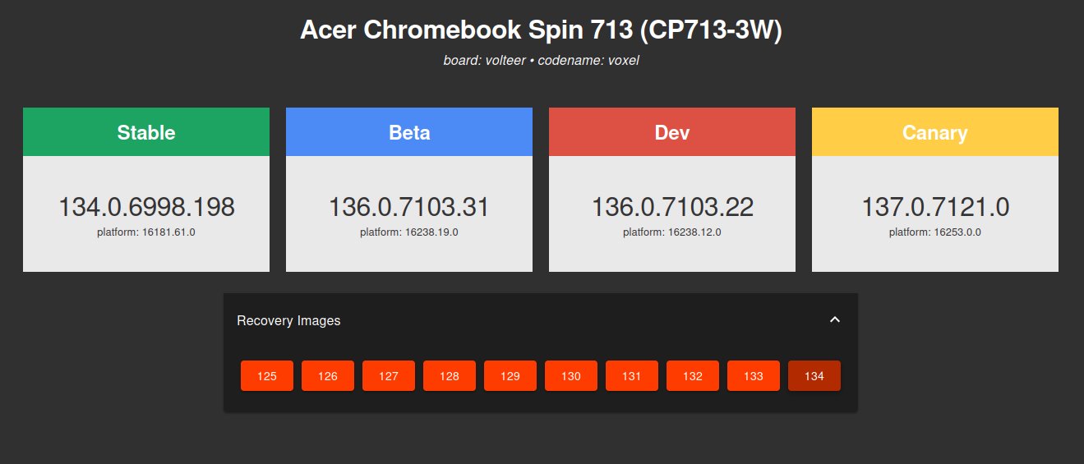Click recovery image button 129
The width and height of the screenshot is (1084, 464).
pyautogui.click(x=510, y=376)
